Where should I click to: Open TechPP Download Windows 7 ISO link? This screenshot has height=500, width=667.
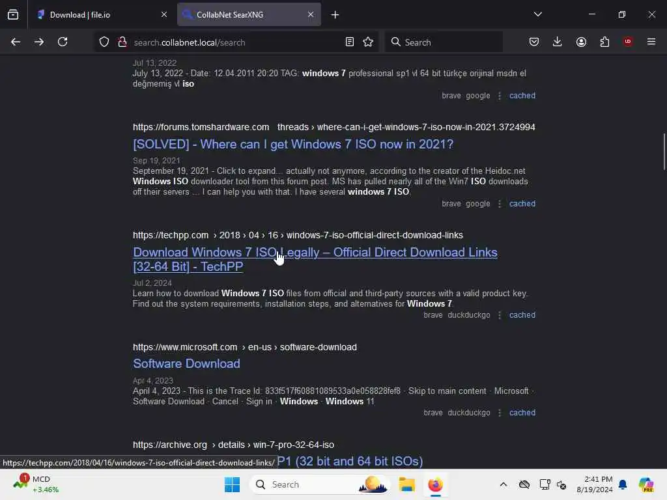[315, 259]
